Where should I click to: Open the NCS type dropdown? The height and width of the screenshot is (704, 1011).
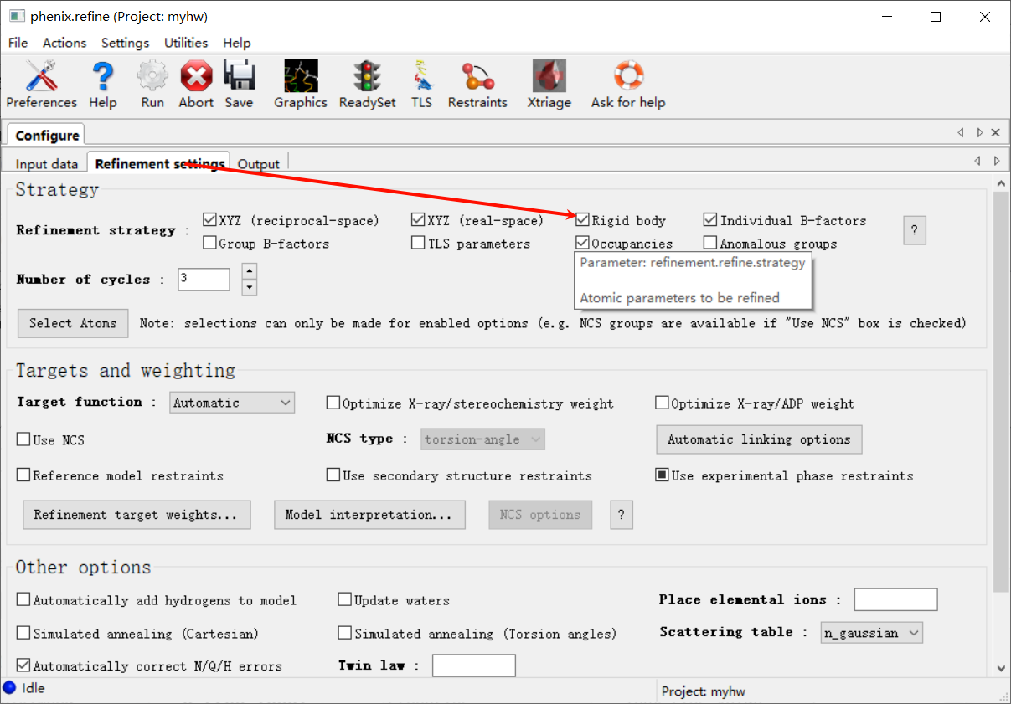[483, 439]
